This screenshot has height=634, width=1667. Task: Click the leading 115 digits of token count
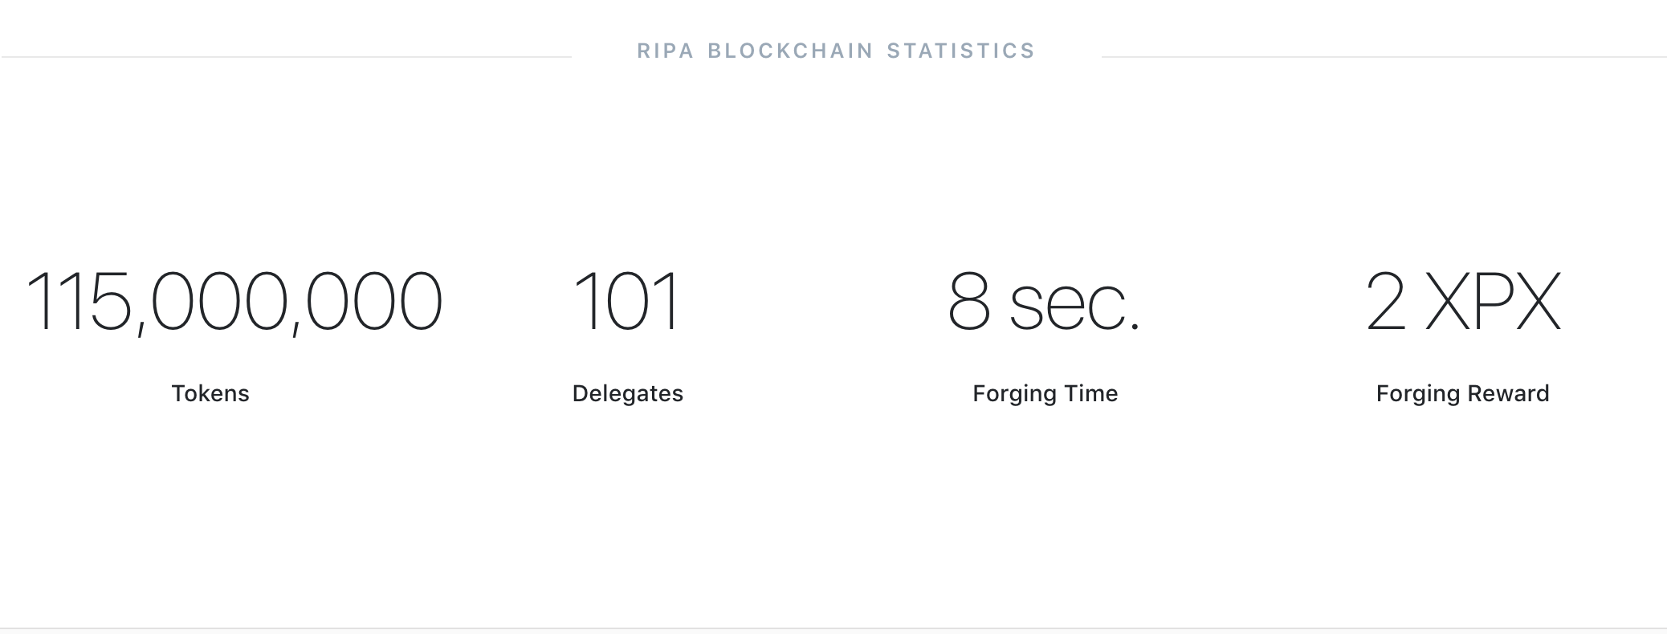click(x=78, y=302)
